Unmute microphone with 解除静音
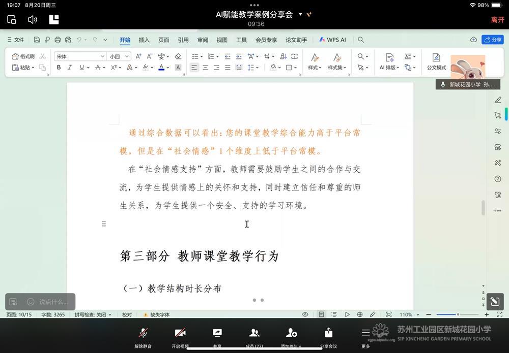Viewport: 509px width, 353px height. tap(144, 336)
